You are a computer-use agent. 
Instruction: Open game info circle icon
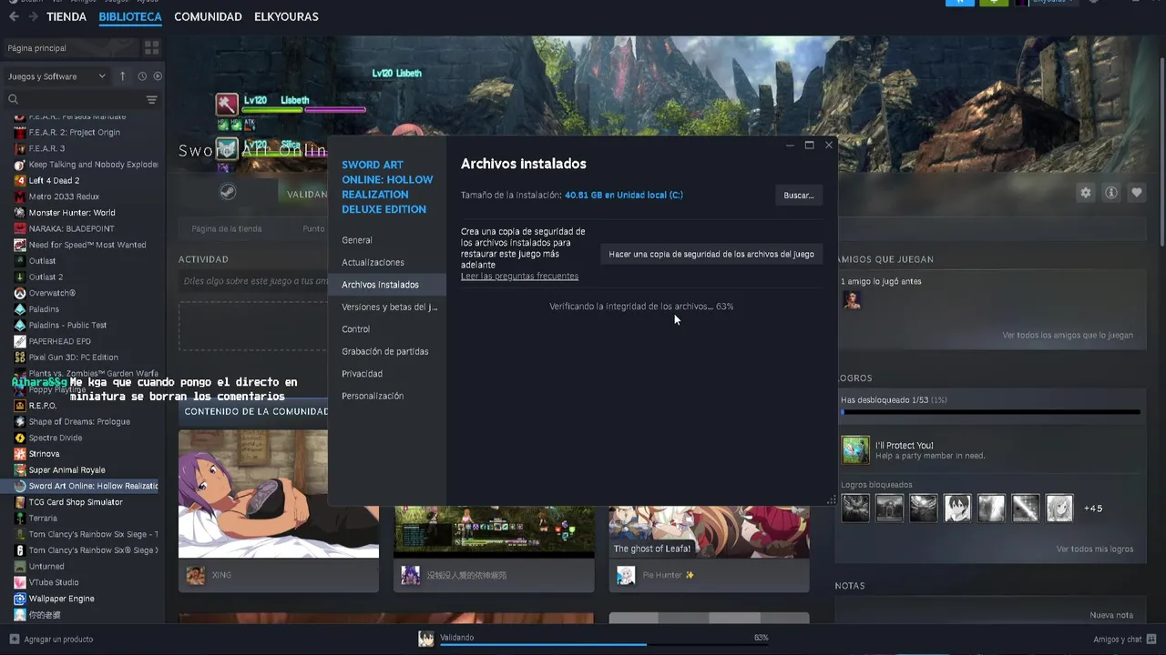1110,193
